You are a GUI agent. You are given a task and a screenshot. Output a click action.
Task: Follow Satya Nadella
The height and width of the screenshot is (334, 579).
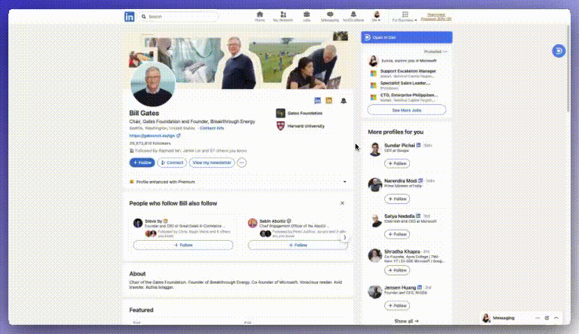[x=397, y=234]
